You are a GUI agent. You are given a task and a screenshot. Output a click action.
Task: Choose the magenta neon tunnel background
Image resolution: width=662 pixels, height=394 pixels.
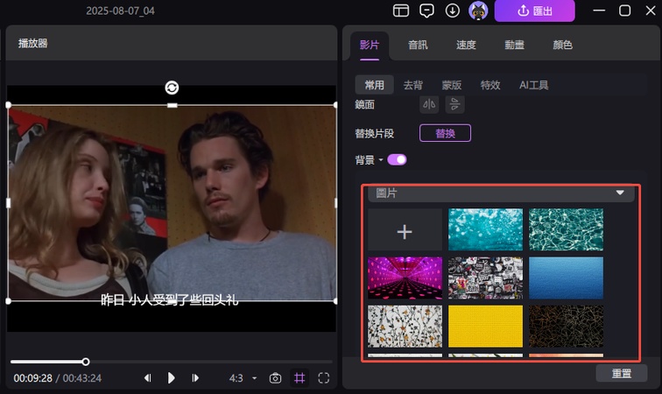tap(405, 278)
